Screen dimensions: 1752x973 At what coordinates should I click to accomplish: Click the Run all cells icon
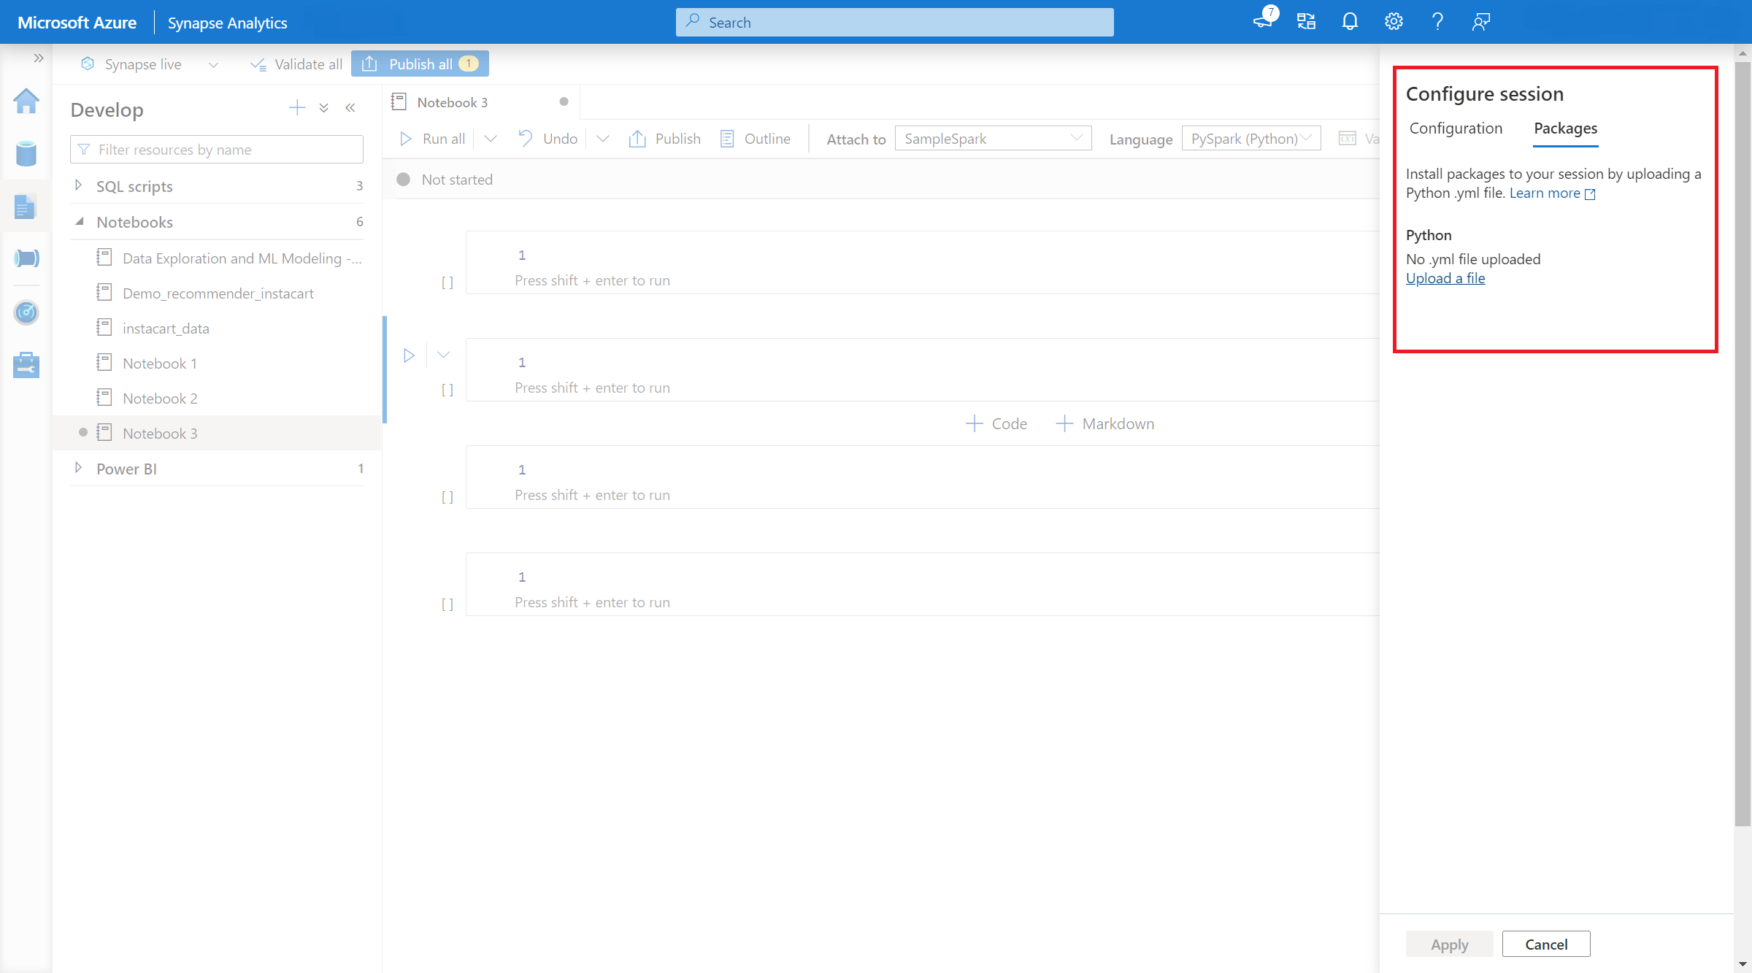(407, 138)
